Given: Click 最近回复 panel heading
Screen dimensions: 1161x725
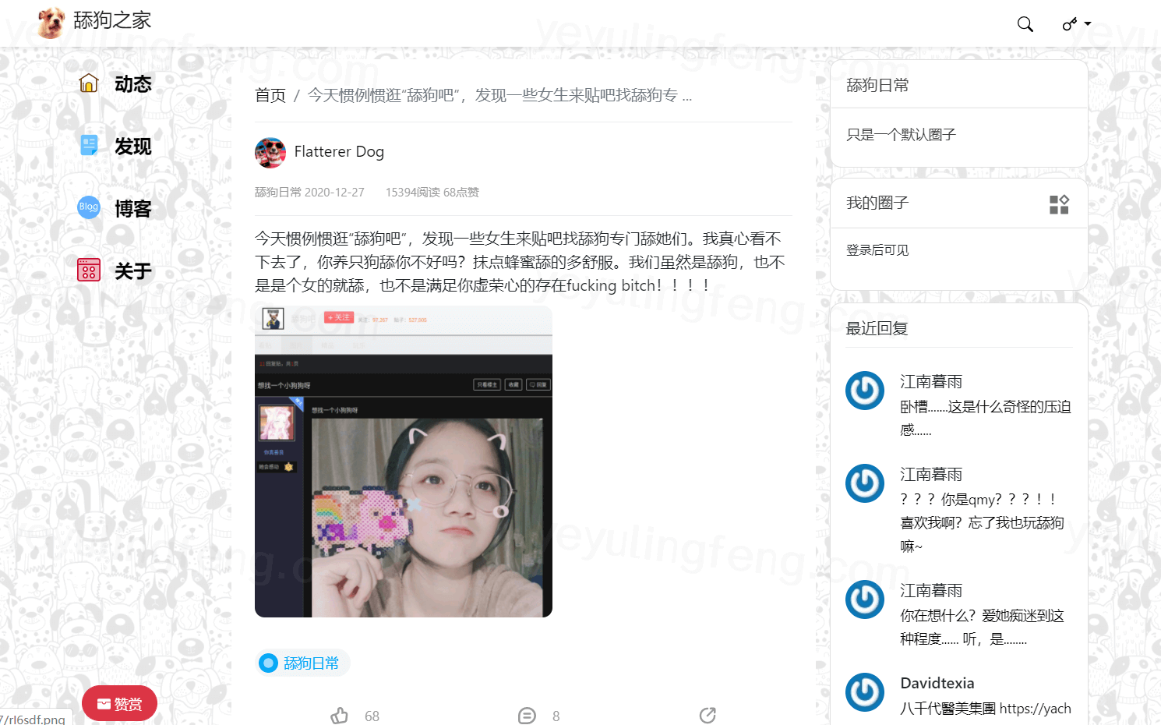Looking at the screenshot, I should pyautogui.click(x=877, y=329).
